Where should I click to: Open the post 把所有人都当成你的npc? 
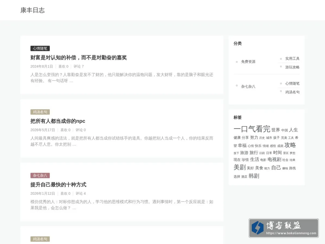click(58, 121)
